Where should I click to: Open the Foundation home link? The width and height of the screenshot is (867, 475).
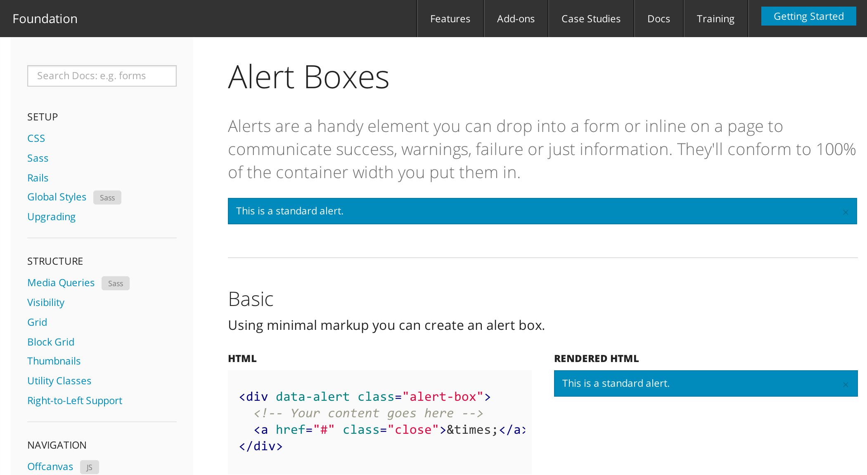point(45,19)
